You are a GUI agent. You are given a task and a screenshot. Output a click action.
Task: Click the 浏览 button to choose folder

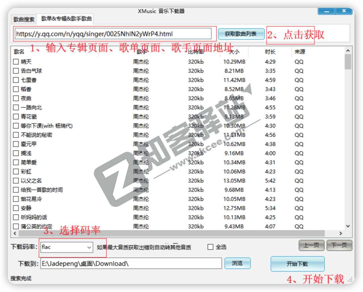pos(238,264)
